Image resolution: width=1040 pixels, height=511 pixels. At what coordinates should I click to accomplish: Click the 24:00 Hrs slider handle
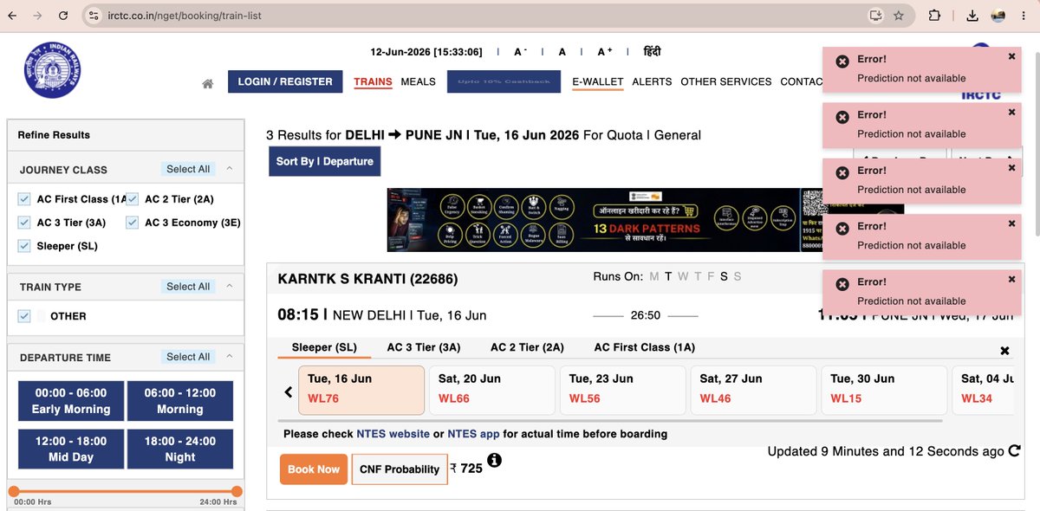(237, 491)
